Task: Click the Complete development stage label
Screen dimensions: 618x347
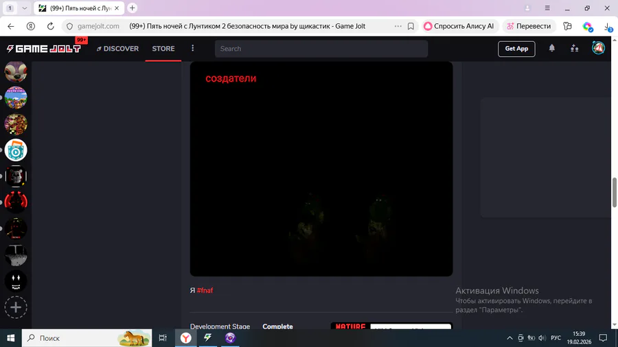Action: [277, 326]
